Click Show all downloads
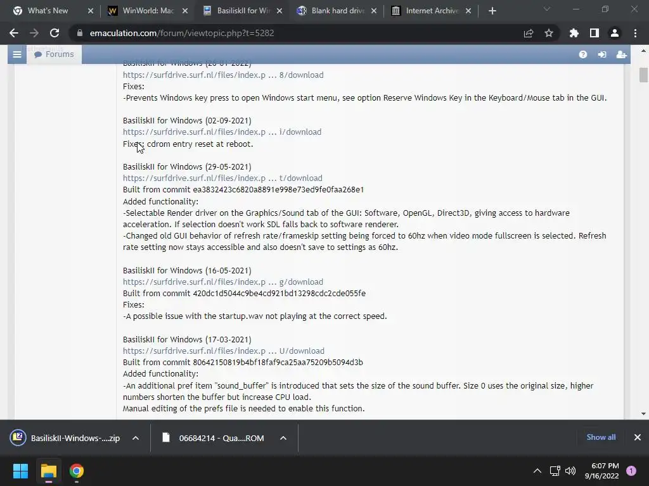The height and width of the screenshot is (486, 649). point(601,437)
